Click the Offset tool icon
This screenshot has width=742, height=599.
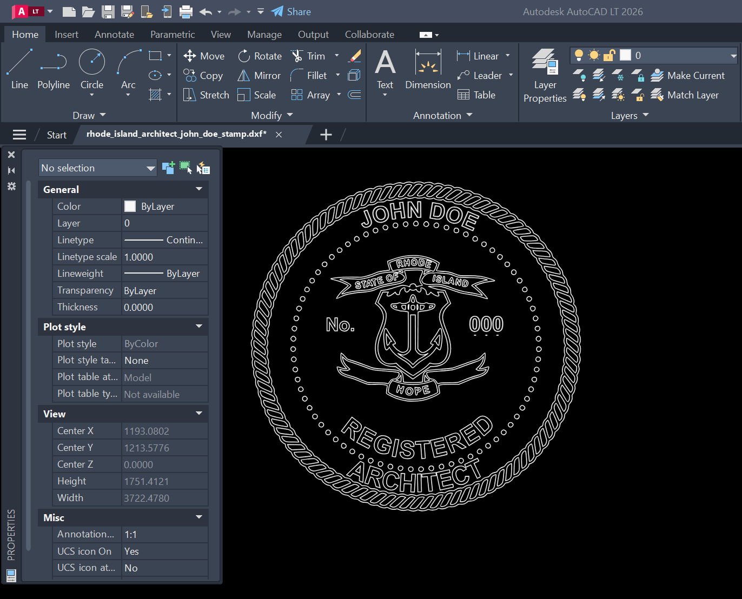click(x=355, y=95)
